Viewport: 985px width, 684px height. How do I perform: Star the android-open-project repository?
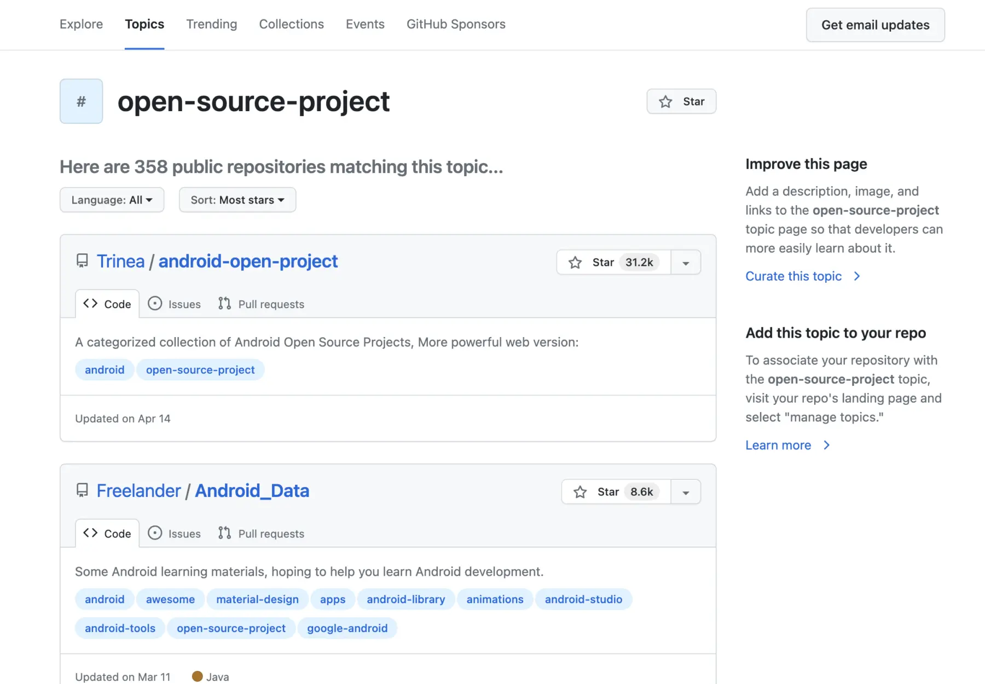click(x=613, y=263)
